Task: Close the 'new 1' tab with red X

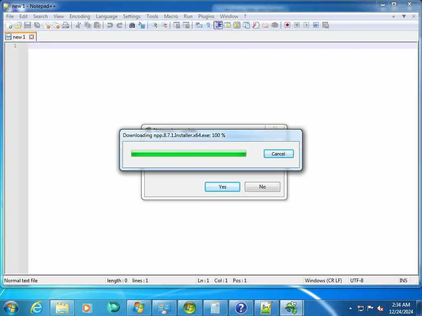Action: (31, 37)
